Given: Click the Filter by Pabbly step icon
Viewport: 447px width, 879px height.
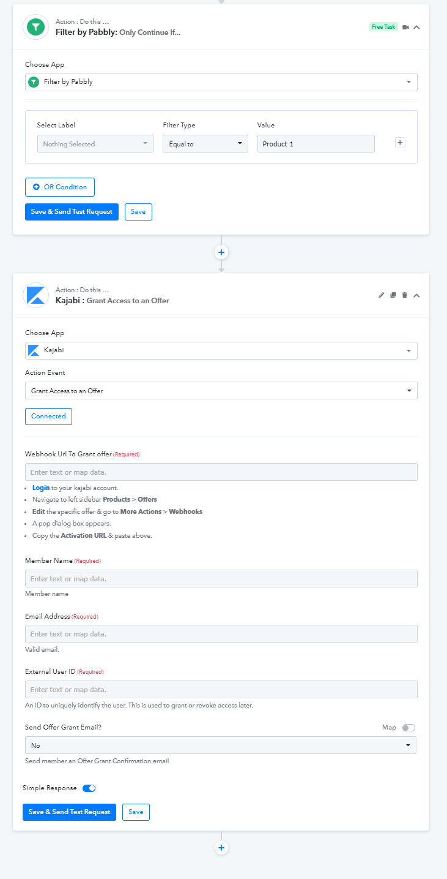Looking at the screenshot, I should click(x=35, y=27).
